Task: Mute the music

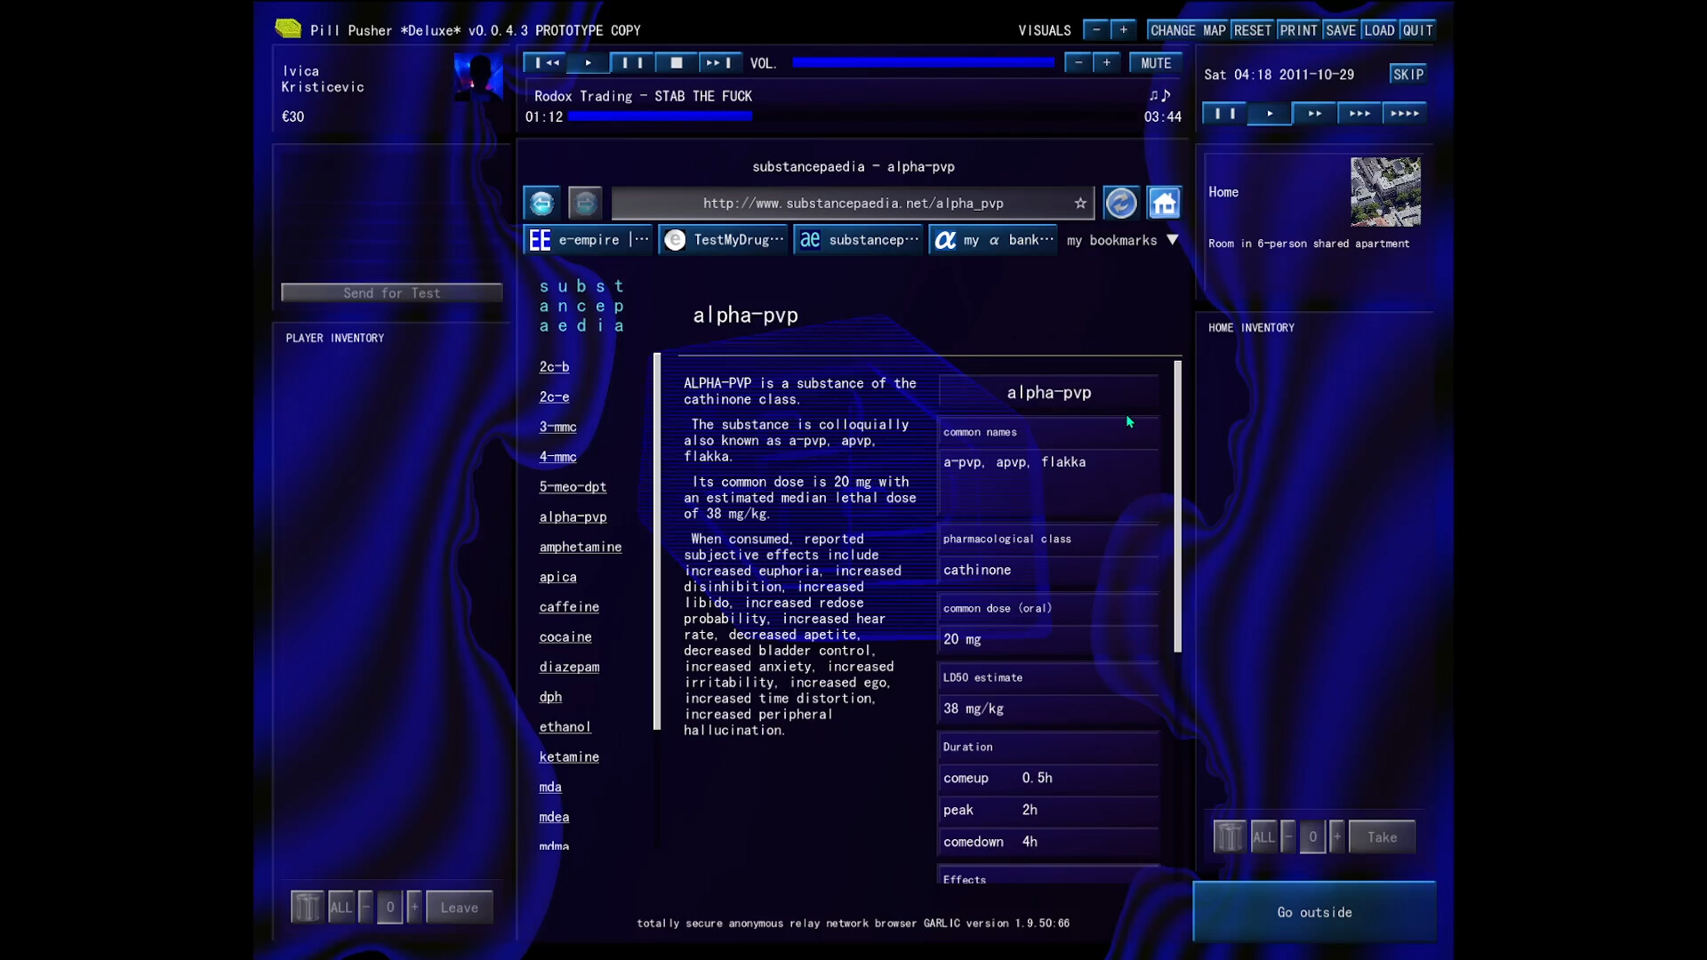Action: [x=1156, y=63]
